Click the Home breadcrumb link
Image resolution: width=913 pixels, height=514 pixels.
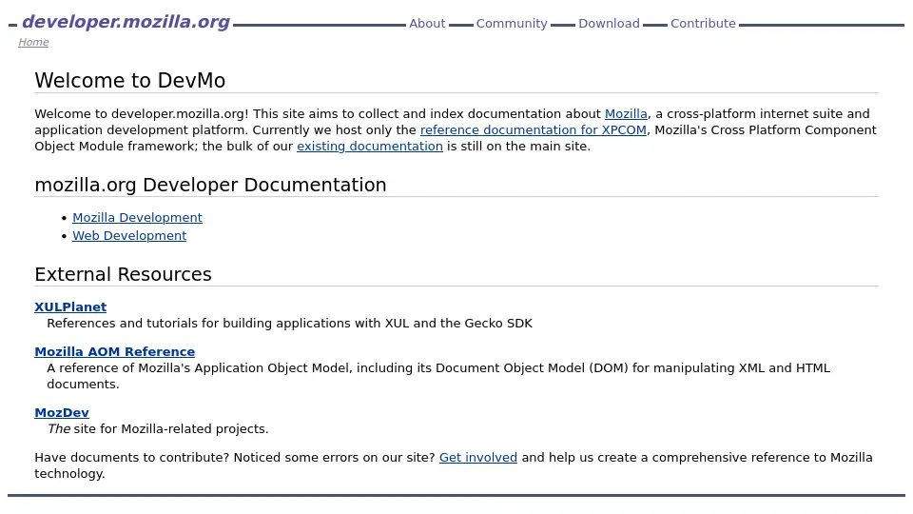tap(33, 42)
